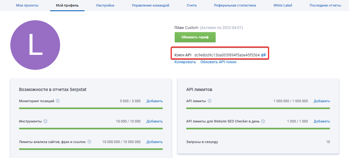This screenshot has height=158, width=349.
Task: Click the Инструменты green progress bar
Action: tap(91, 128)
